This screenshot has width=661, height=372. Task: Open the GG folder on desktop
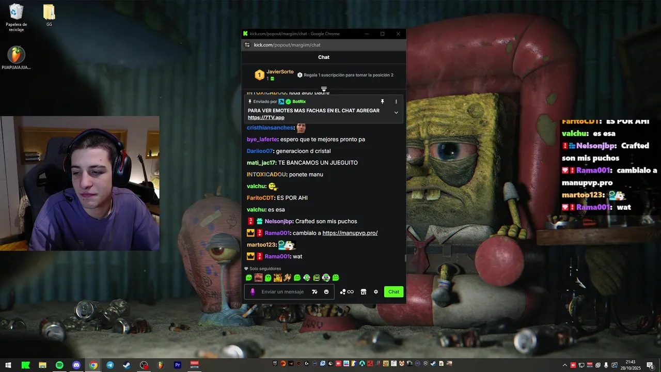click(x=49, y=16)
